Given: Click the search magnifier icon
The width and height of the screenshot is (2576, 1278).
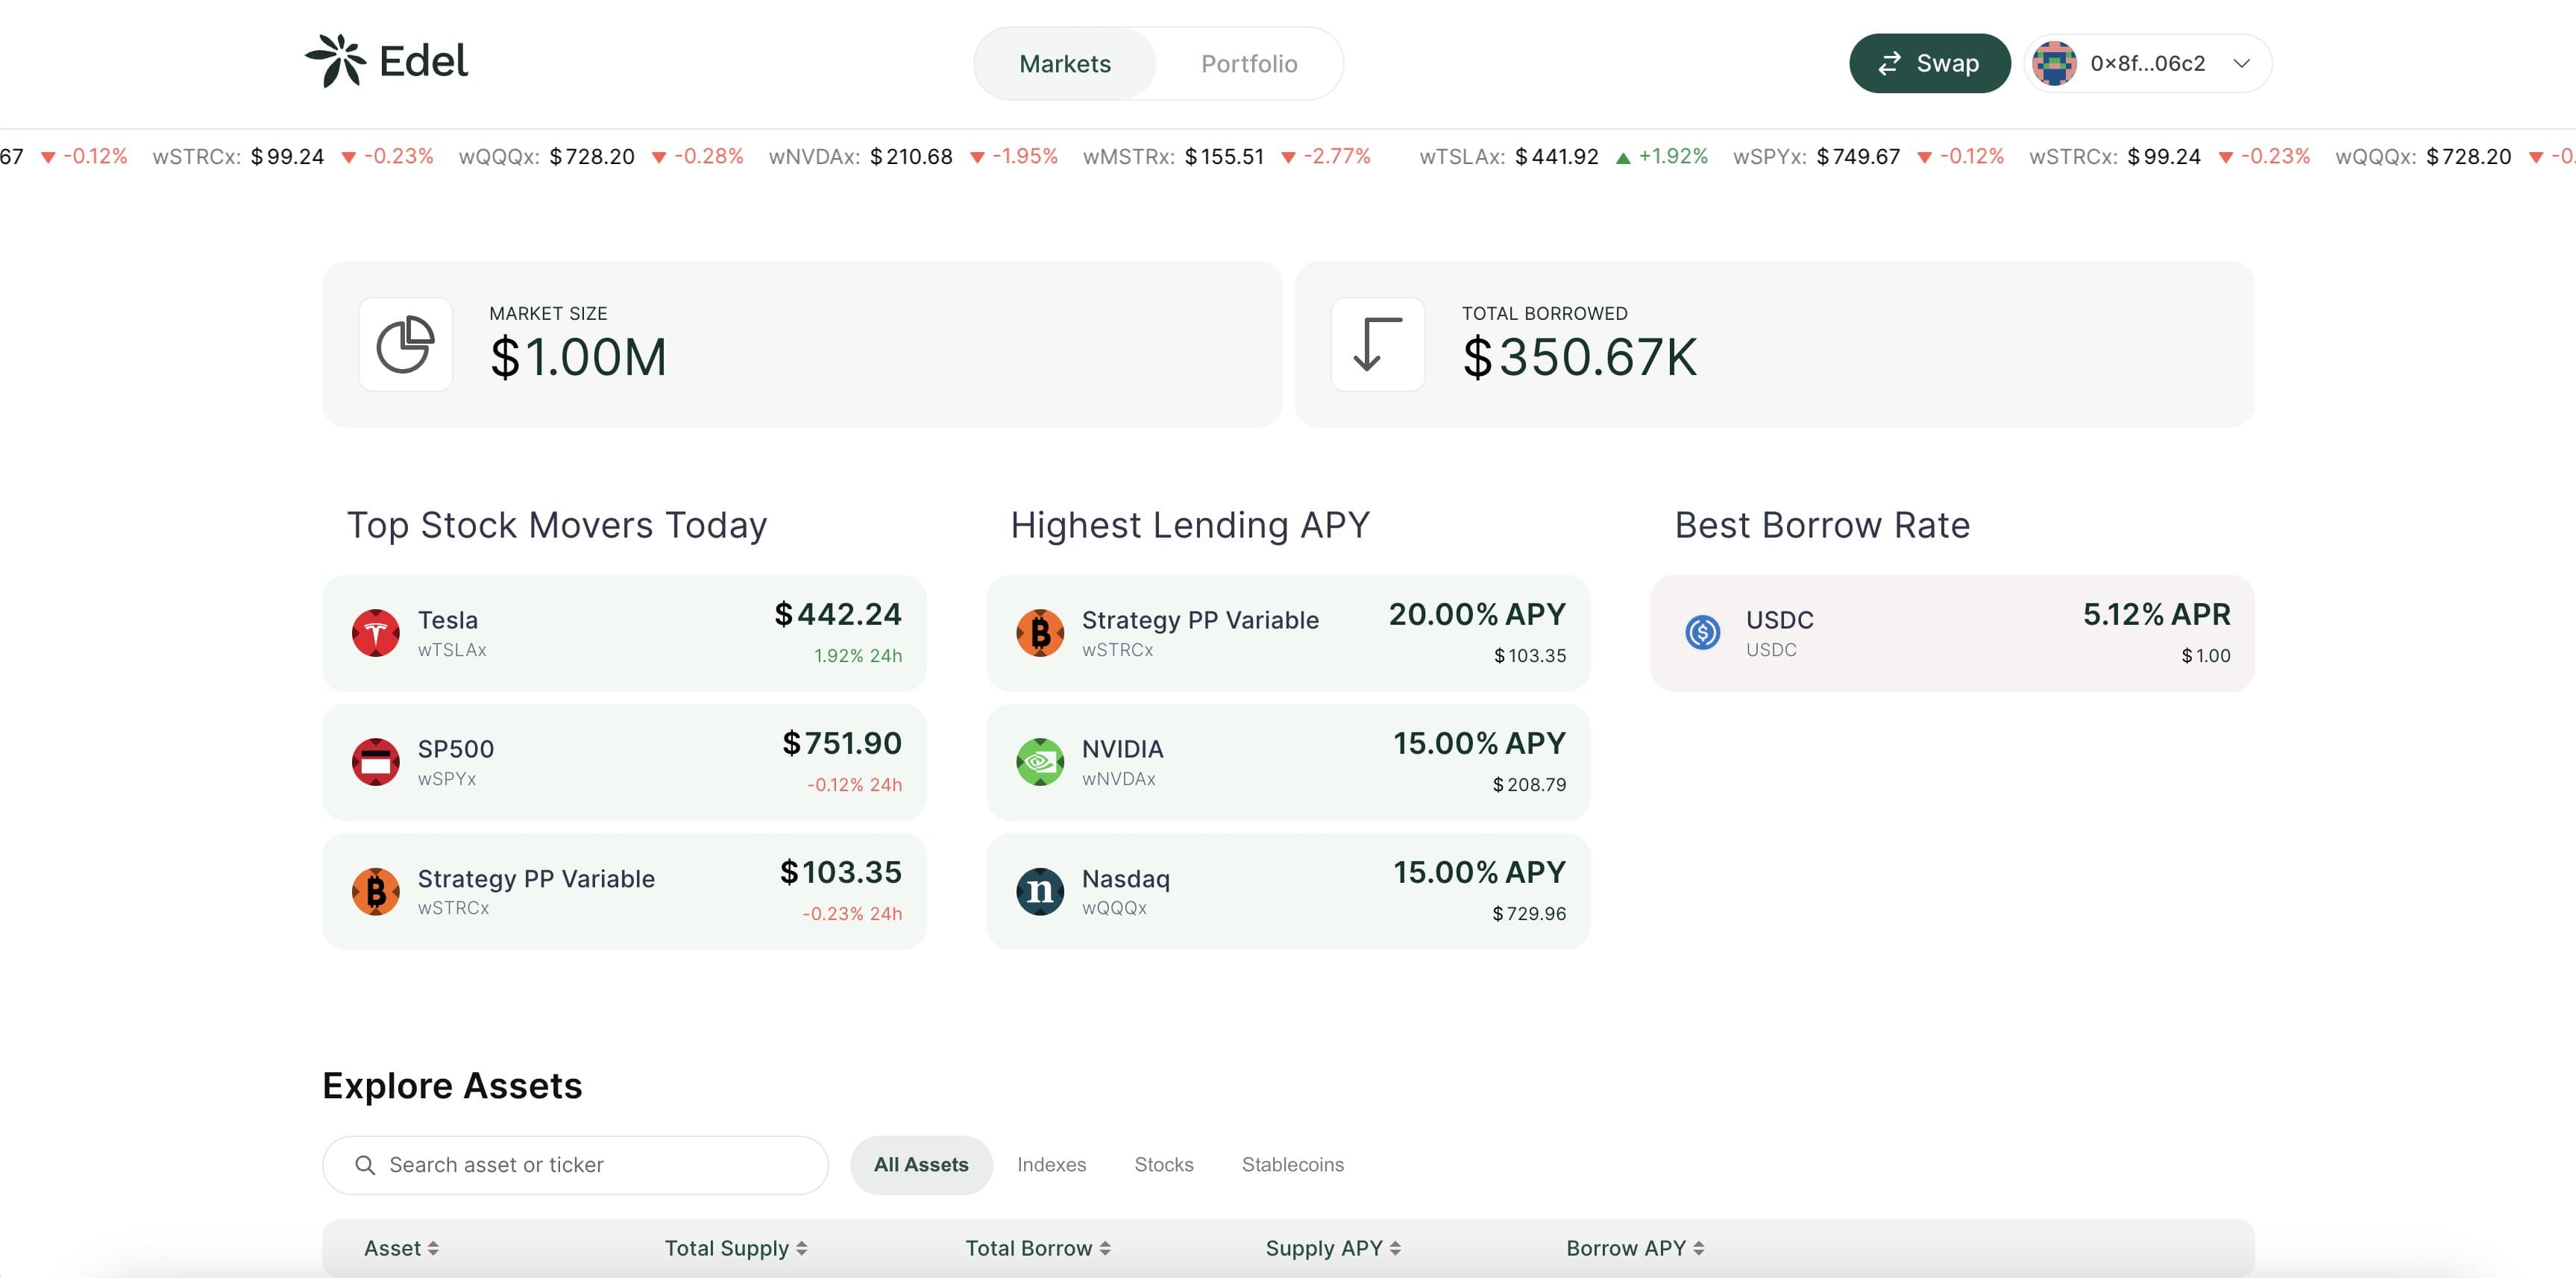Looking at the screenshot, I should [x=365, y=1165].
